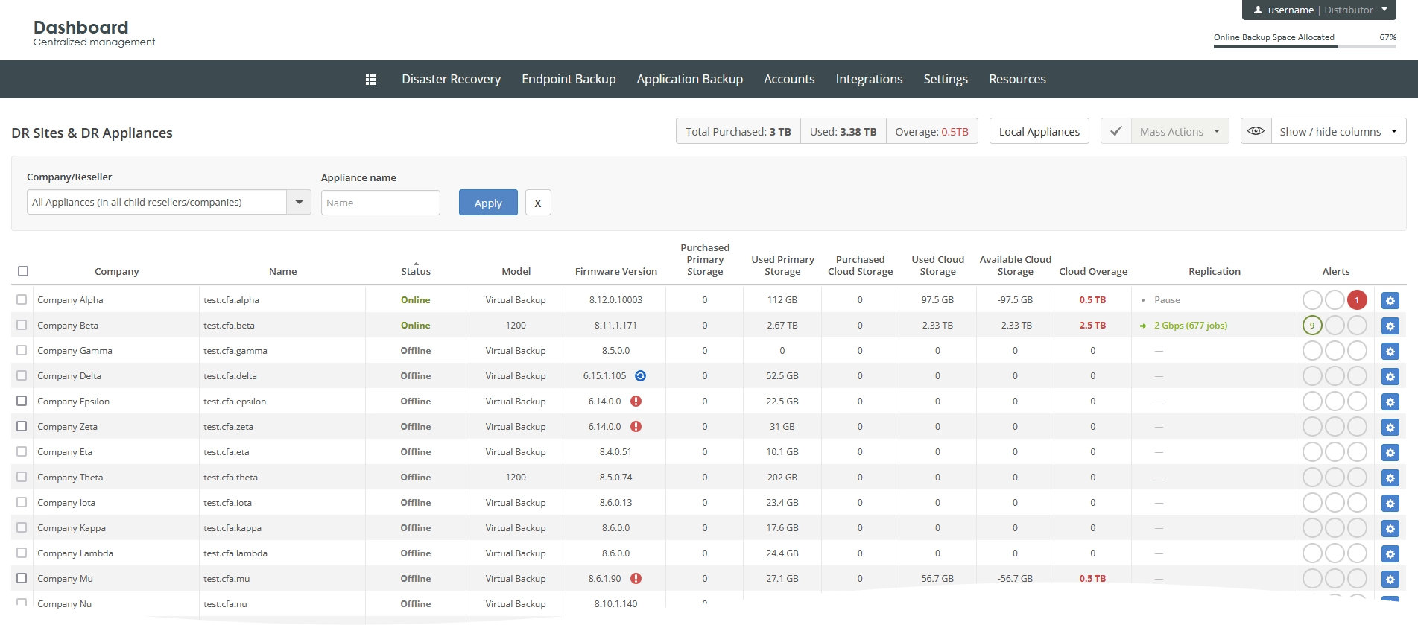Click the Used: 3.38 TB summary
1418x625 pixels.
[x=843, y=131]
